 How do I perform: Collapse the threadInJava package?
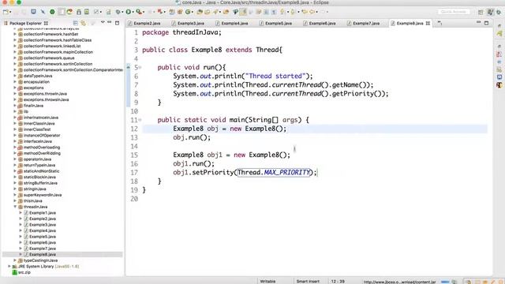click(15, 207)
